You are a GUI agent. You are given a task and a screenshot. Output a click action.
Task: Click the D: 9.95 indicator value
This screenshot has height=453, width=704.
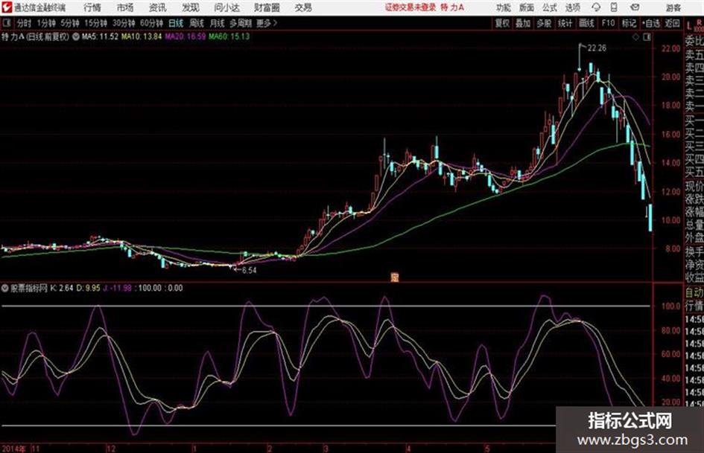[88, 288]
